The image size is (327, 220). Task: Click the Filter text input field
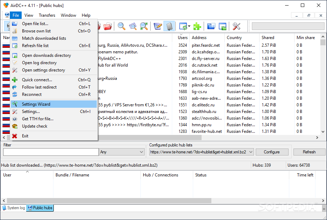tap(51, 152)
